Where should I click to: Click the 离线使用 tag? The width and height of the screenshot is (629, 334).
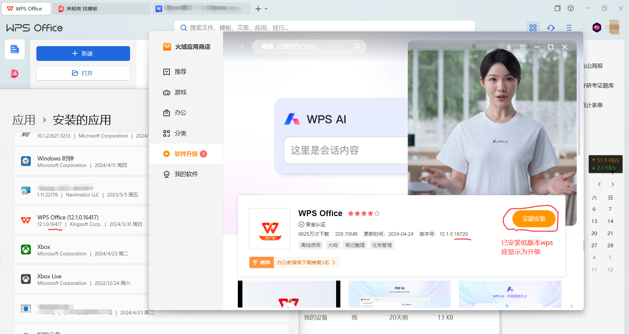(x=311, y=245)
